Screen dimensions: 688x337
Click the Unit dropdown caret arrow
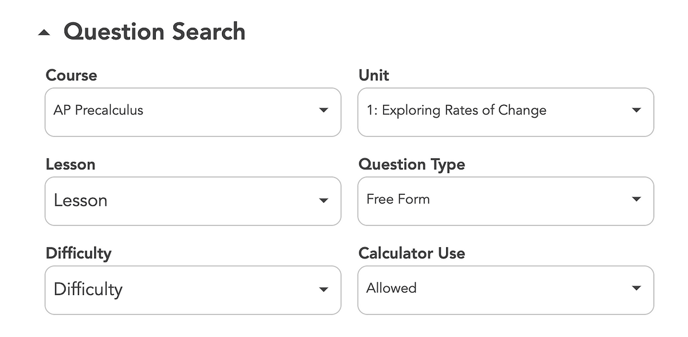[636, 110]
